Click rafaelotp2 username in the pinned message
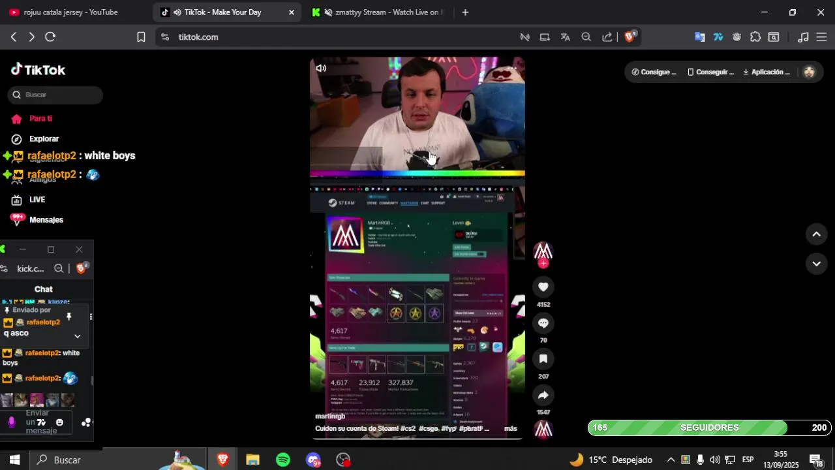 (x=43, y=322)
